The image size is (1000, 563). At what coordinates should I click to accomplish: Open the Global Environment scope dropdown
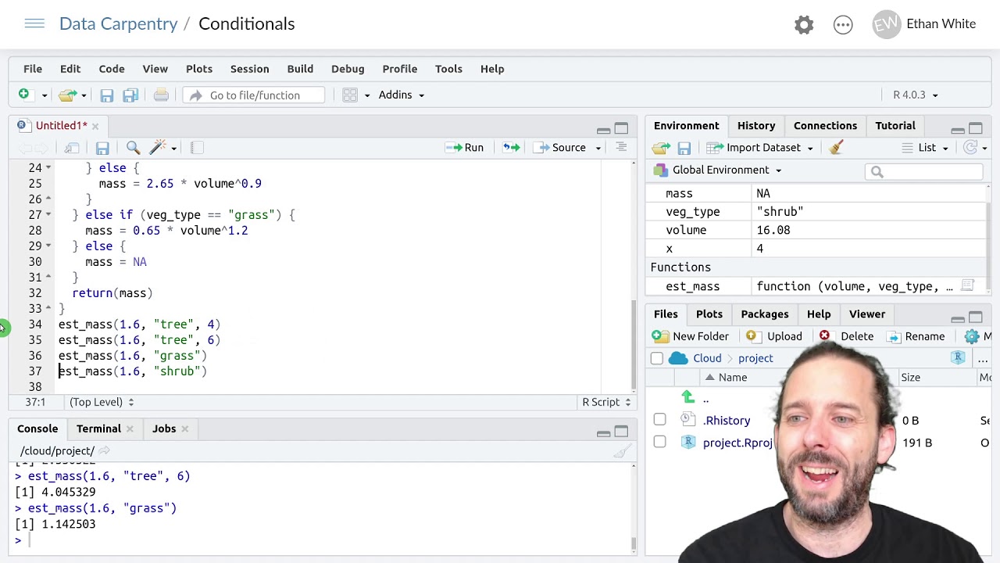click(717, 170)
